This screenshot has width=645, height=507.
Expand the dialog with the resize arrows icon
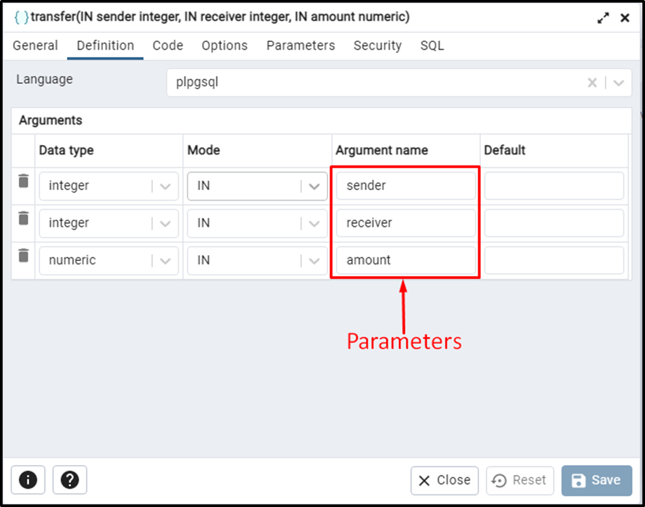pos(603,18)
